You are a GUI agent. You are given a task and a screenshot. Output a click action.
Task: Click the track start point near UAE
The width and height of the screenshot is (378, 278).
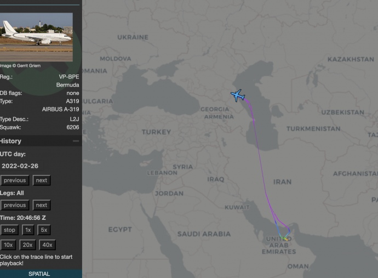(x=286, y=239)
